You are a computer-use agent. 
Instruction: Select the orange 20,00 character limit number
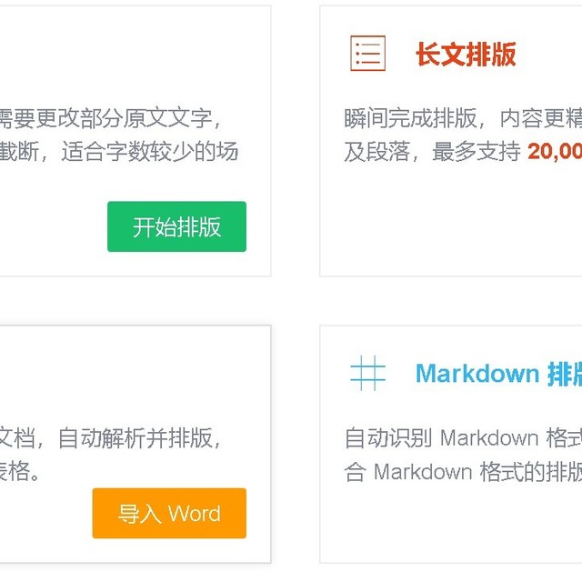(555, 152)
